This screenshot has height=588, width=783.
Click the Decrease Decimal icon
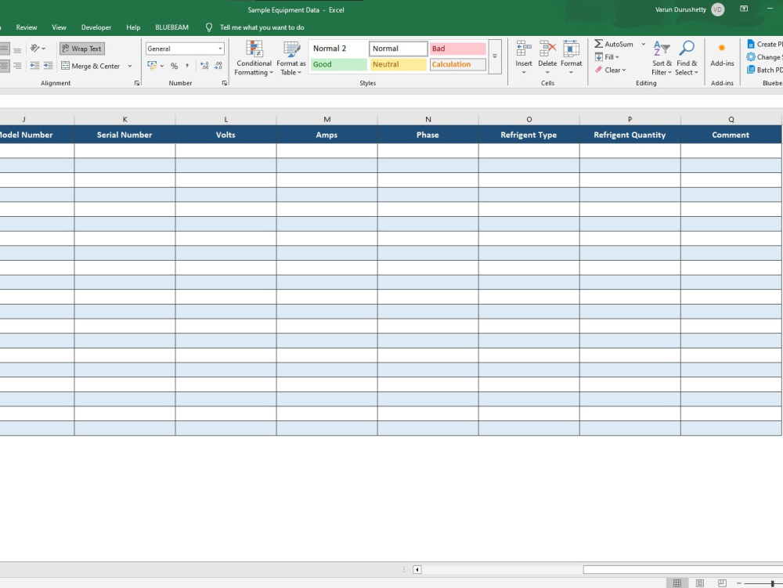pyautogui.click(x=218, y=66)
